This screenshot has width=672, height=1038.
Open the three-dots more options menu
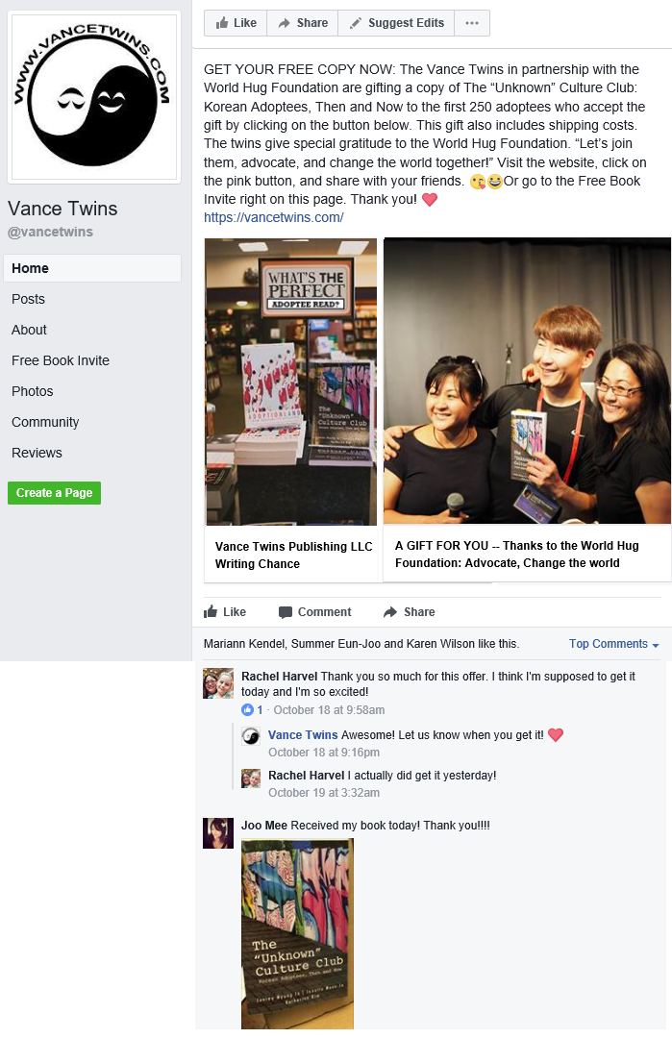click(x=471, y=23)
